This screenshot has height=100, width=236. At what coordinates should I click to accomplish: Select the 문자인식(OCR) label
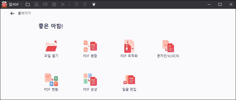coord(168,56)
